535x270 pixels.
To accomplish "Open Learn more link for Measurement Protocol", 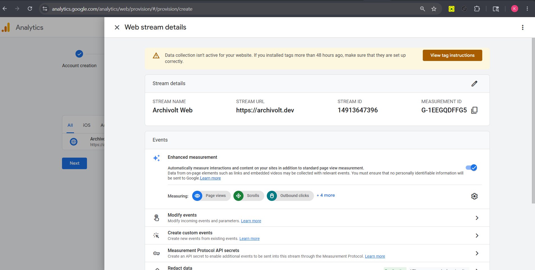I will coord(375,256).
